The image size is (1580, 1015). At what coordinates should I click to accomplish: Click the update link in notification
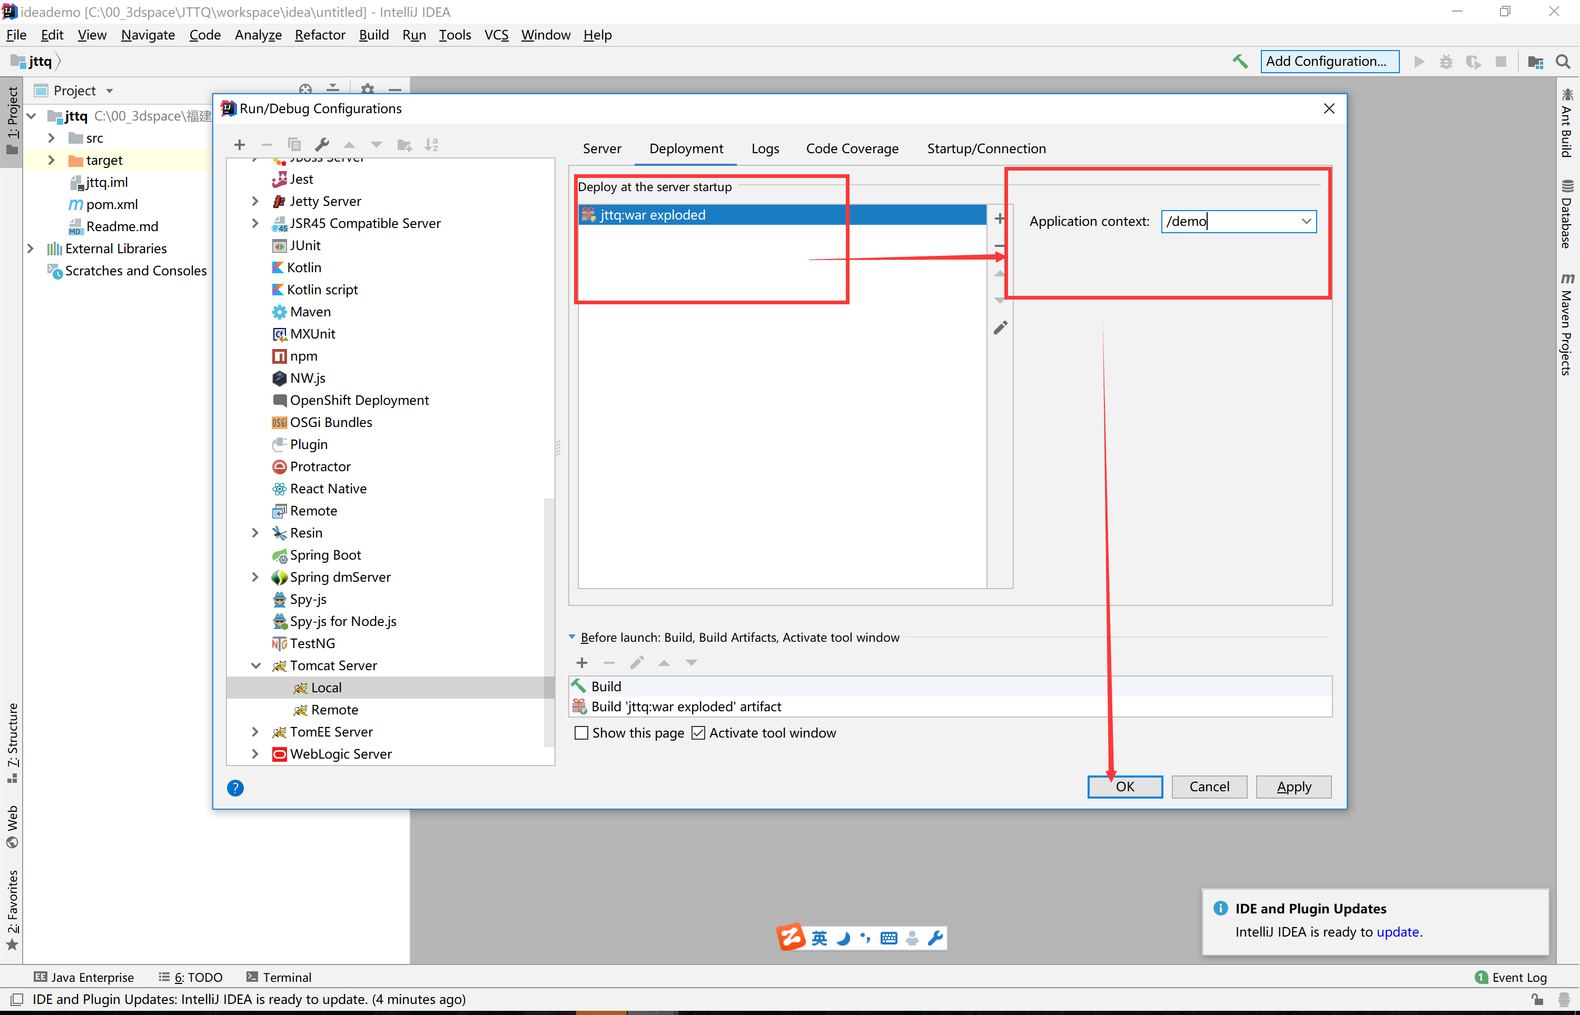click(1397, 931)
